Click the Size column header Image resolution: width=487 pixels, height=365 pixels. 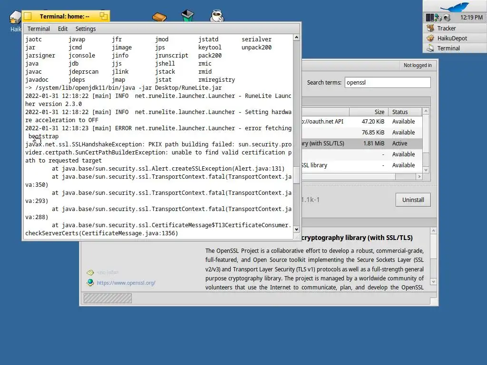click(369, 112)
